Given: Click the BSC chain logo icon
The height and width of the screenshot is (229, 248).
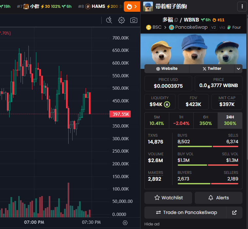Looking at the screenshot, I should click(149, 27).
